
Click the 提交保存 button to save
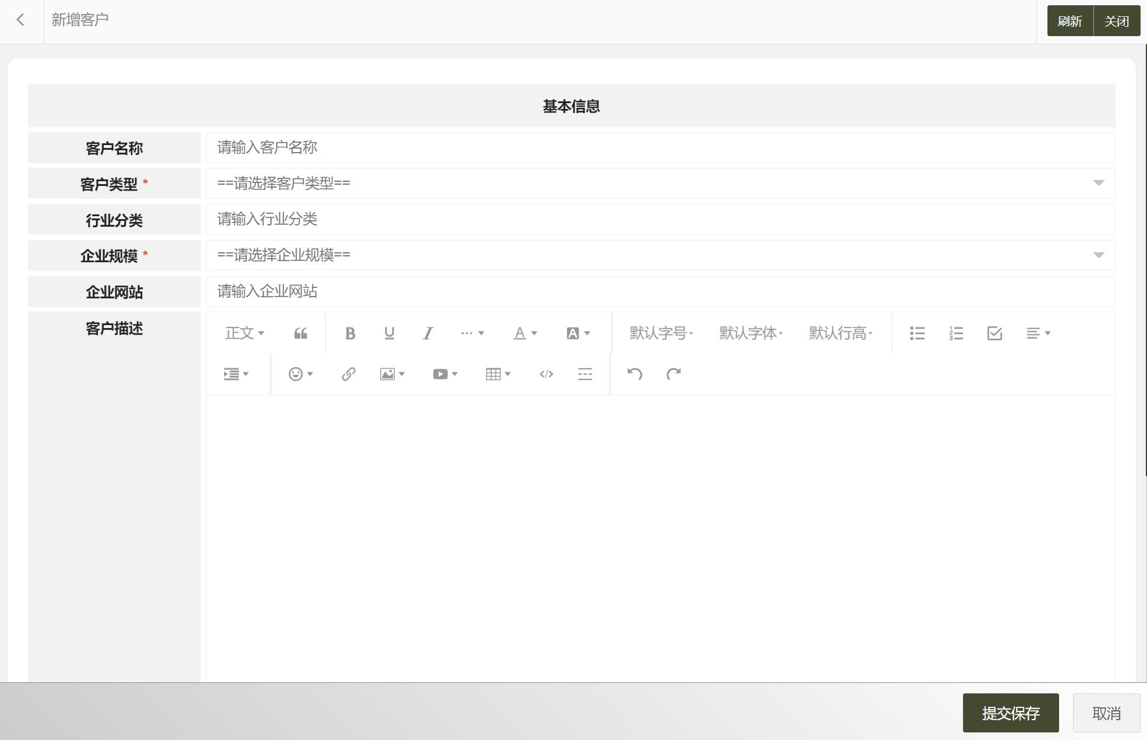coord(1011,713)
